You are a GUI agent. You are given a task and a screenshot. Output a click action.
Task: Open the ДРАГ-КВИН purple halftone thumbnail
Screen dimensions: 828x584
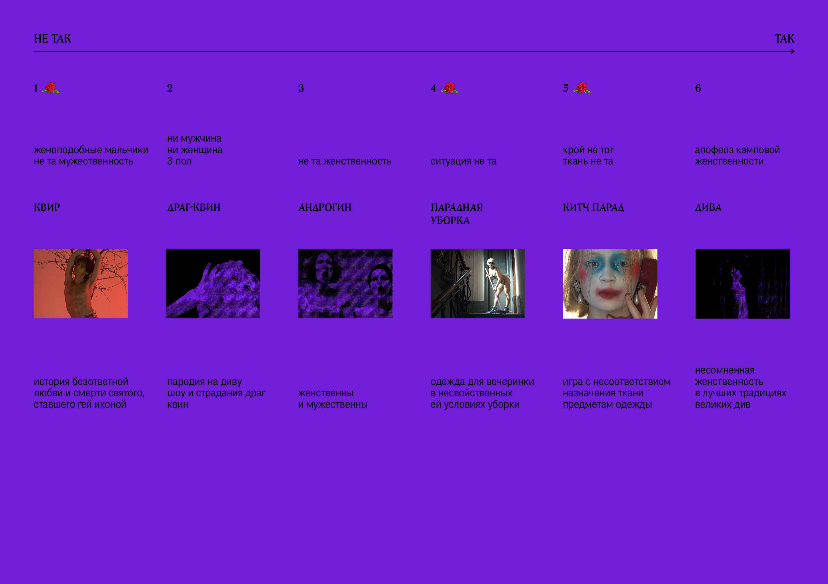(x=213, y=284)
